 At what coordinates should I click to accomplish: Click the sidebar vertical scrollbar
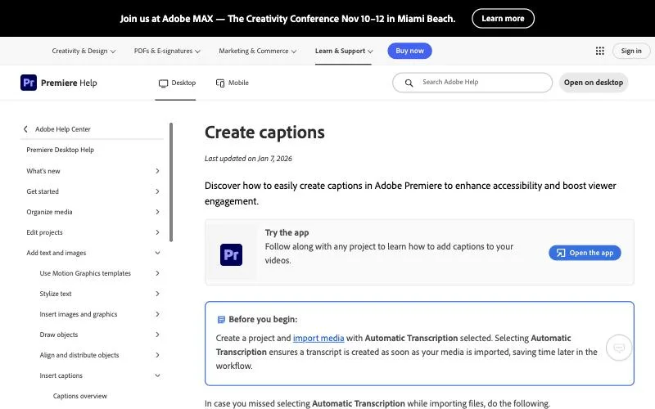(x=171, y=182)
